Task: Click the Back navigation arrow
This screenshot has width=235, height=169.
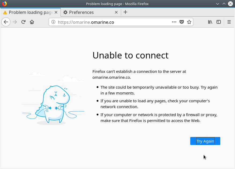Action: (x=6, y=22)
